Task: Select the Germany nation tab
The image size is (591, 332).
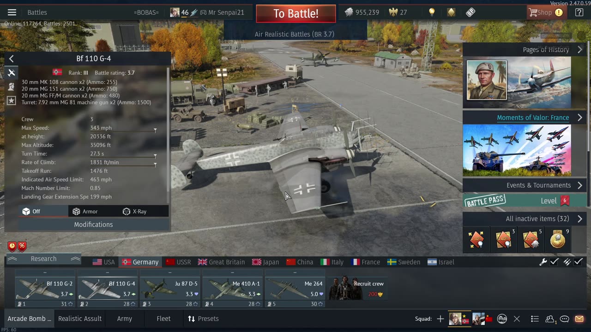Action: [140, 262]
